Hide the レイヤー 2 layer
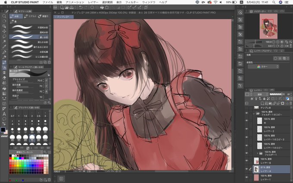The image size is (293, 183). [x=246, y=129]
